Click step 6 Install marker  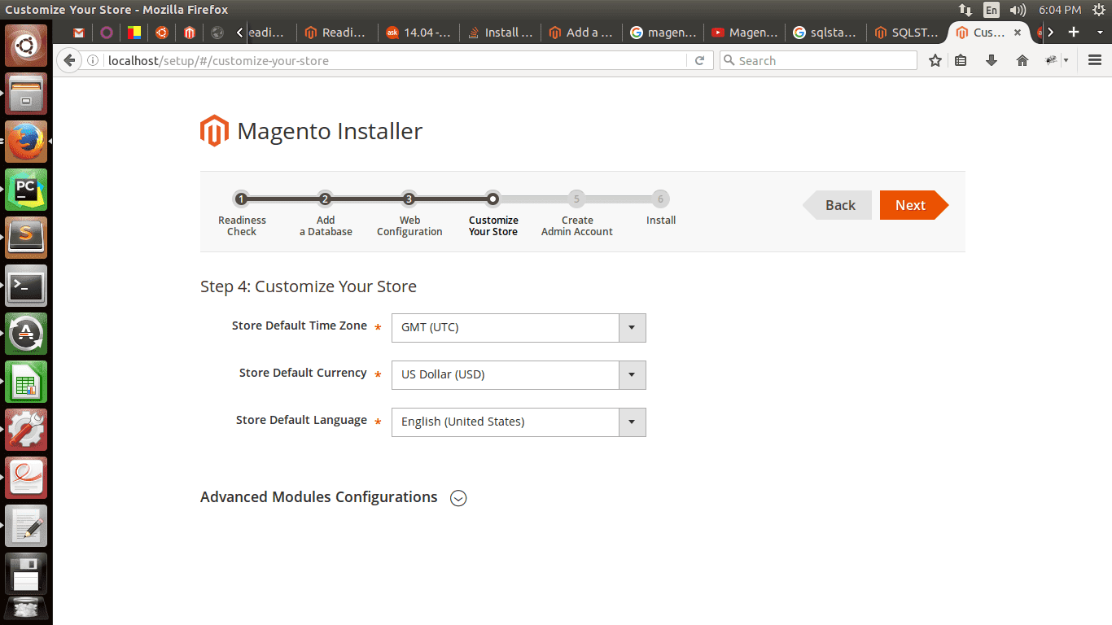[x=660, y=199]
